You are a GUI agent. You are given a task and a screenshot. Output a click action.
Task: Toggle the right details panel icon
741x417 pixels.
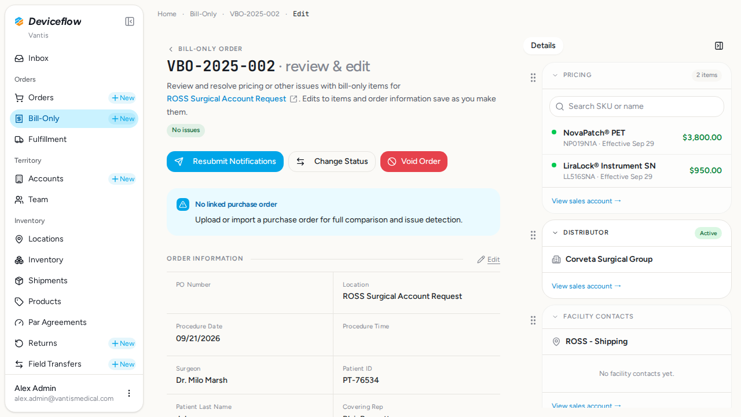[719, 46]
